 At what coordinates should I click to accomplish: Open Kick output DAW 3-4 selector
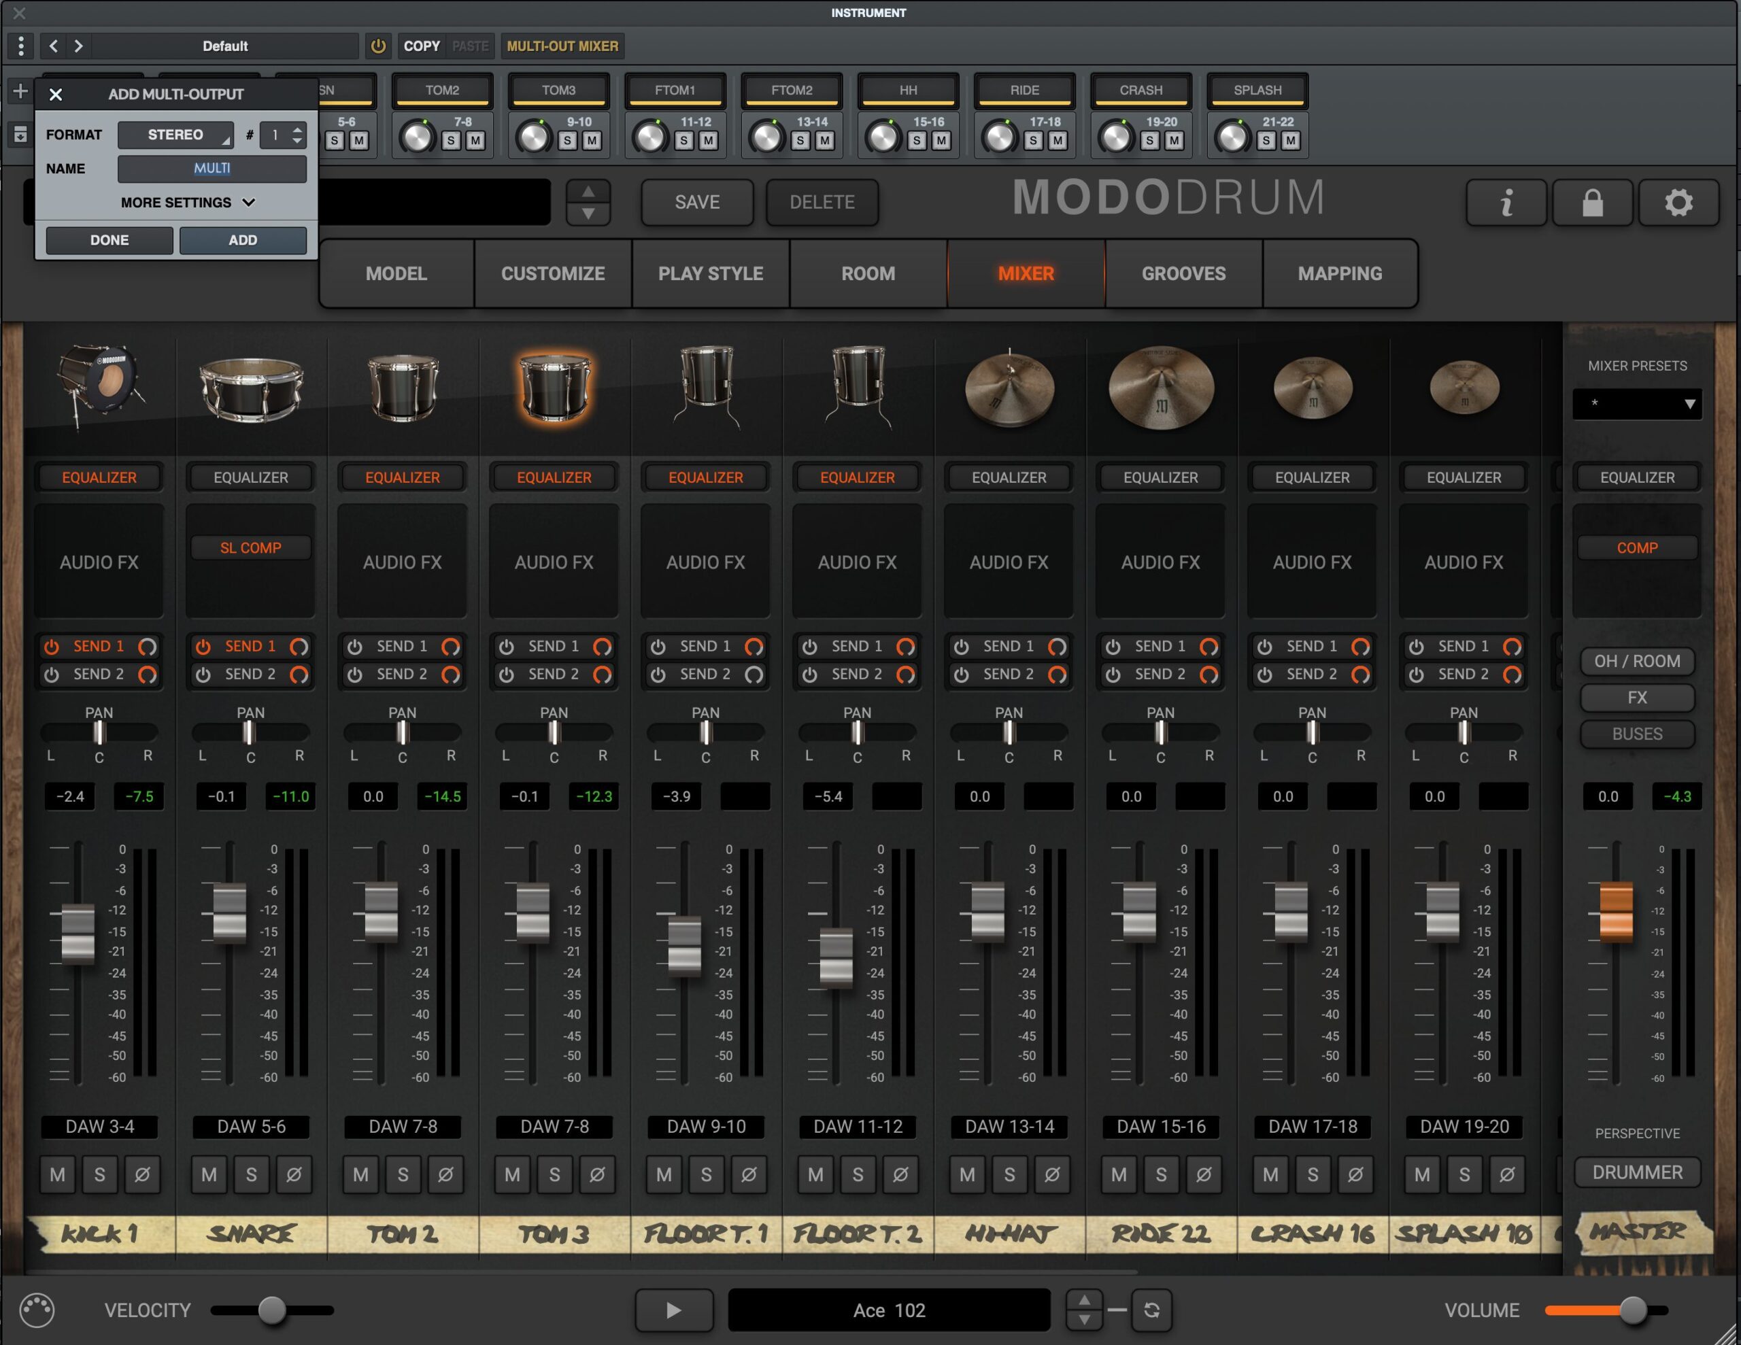coord(100,1127)
